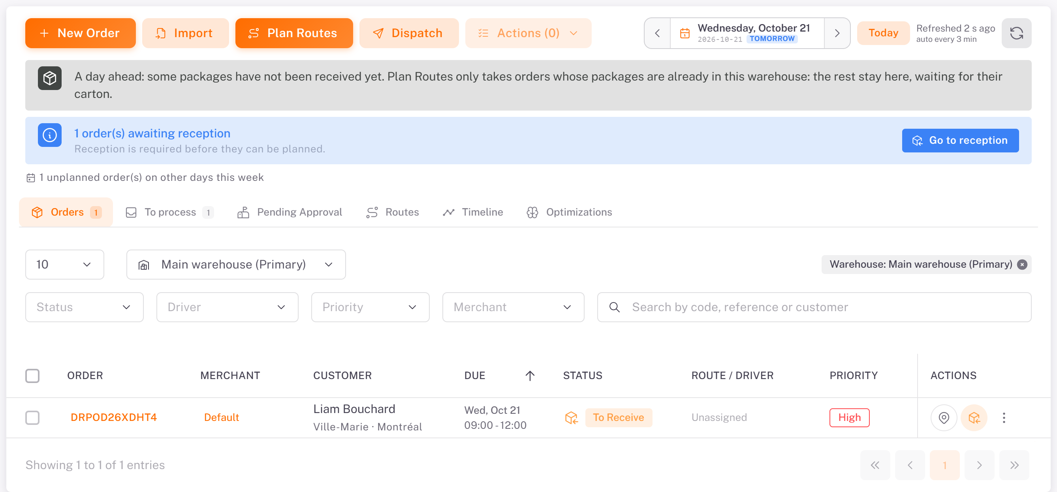1057x492 pixels.
Task: Jump to the last page of entries
Action: [1014, 464]
